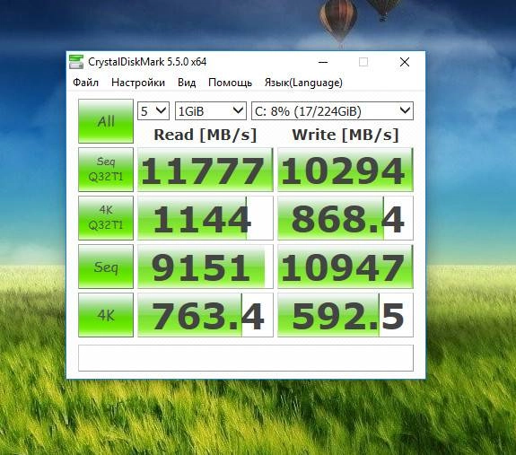
Task: Run the plain 4K test button
Action: pyautogui.click(x=106, y=315)
